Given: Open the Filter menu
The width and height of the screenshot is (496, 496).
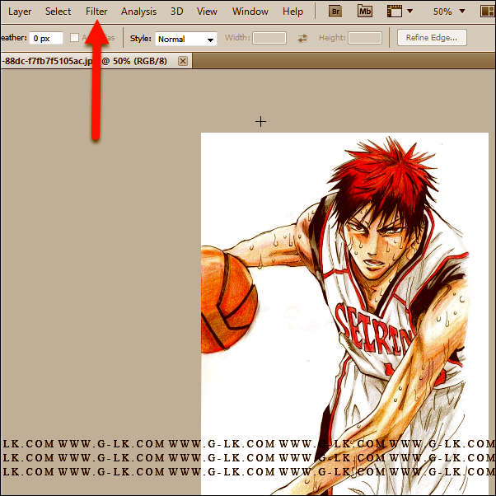Looking at the screenshot, I should (x=96, y=12).
